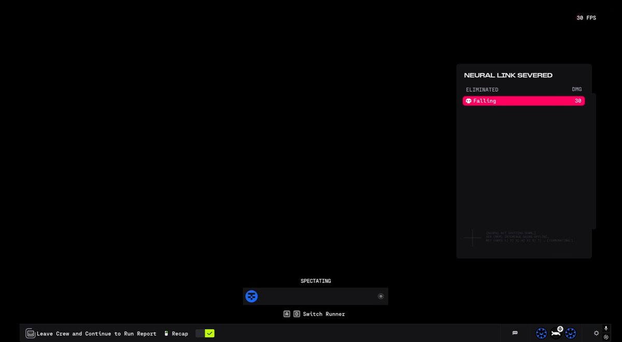622x342 pixels.
Task: Click the spectated runner's blue emblem
Action: [x=251, y=296]
